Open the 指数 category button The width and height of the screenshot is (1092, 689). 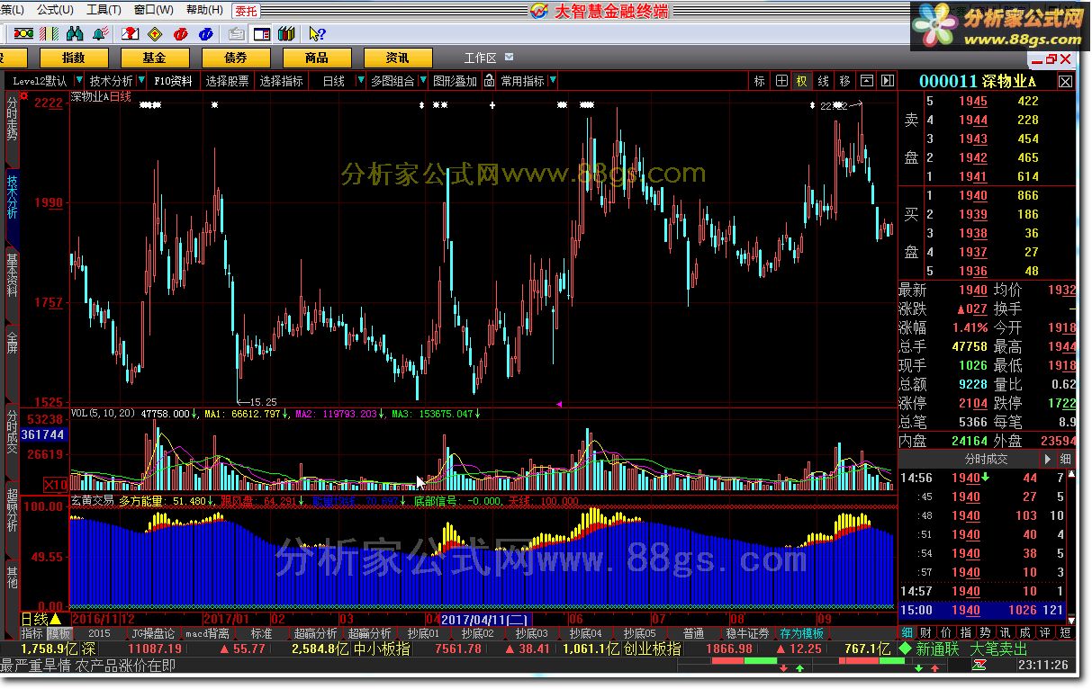tap(74, 58)
